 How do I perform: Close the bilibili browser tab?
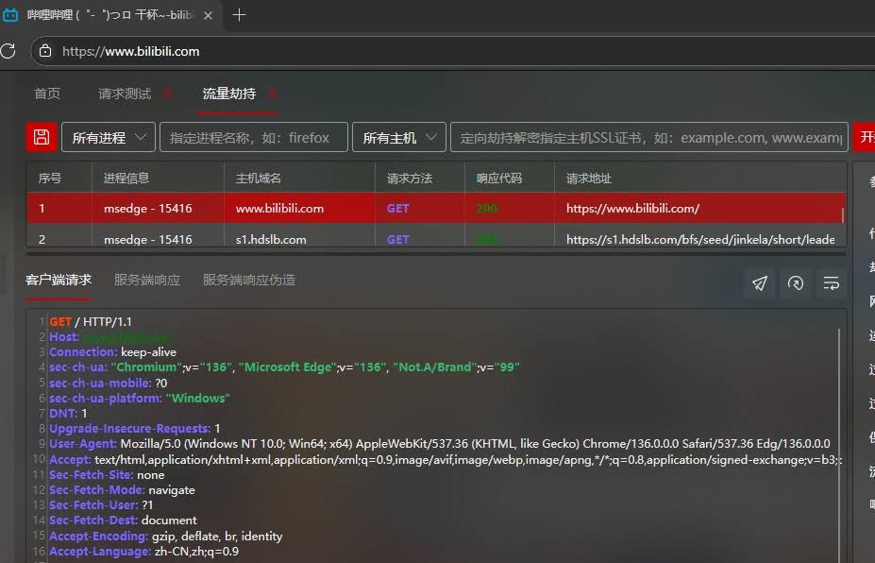pyautogui.click(x=208, y=14)
